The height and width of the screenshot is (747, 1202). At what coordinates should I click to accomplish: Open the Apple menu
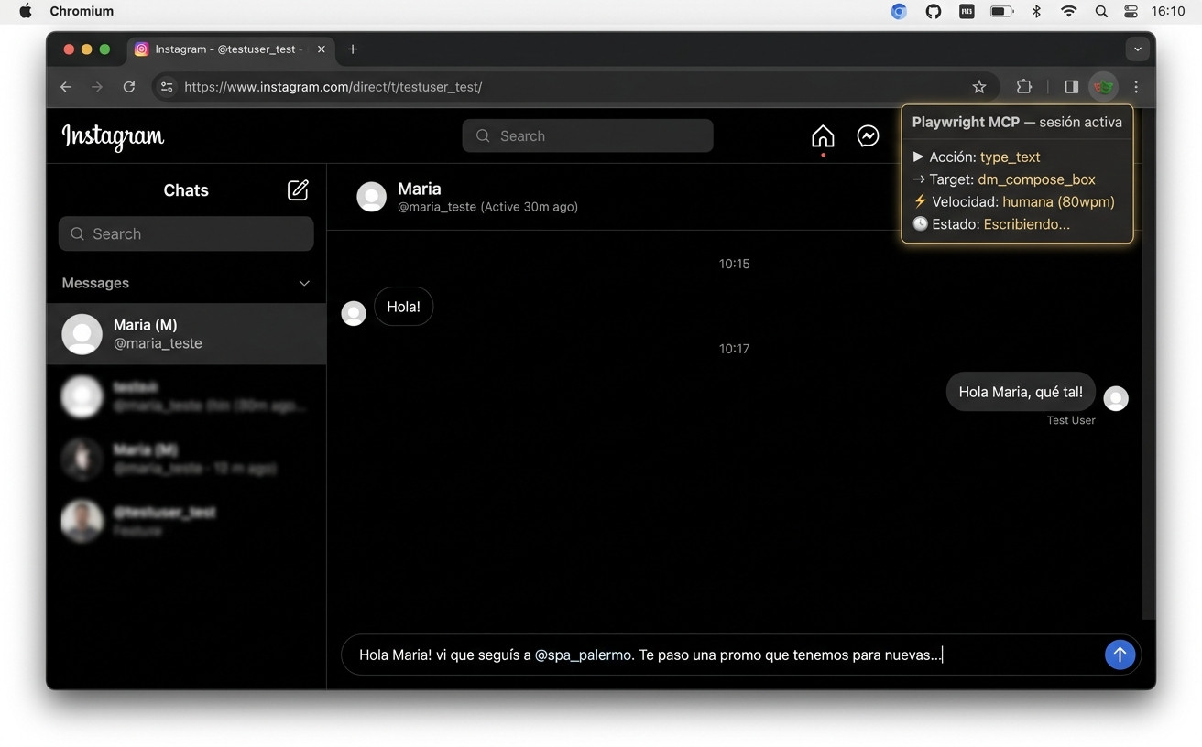coord(26,11)
